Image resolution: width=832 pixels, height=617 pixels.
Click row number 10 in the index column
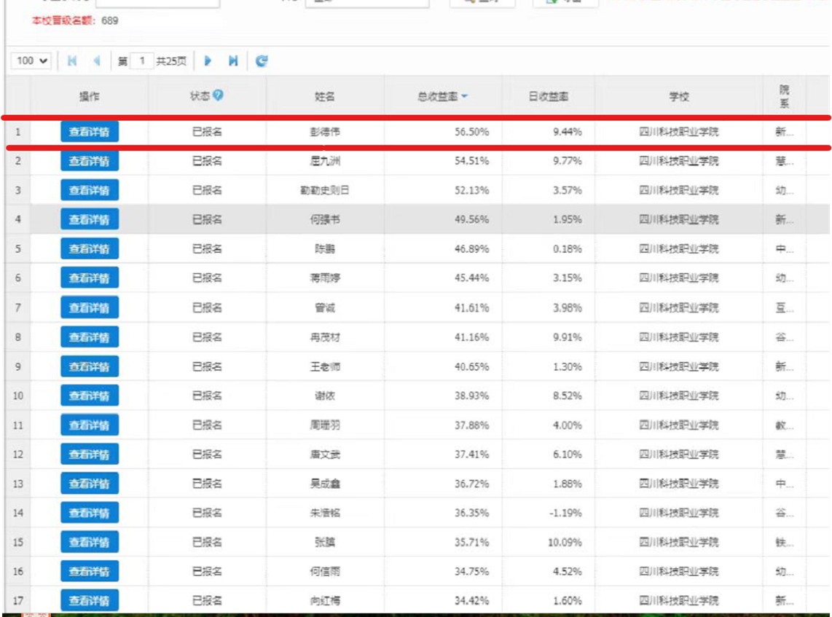click(18, 396)
